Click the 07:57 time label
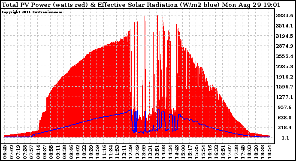 31,152
